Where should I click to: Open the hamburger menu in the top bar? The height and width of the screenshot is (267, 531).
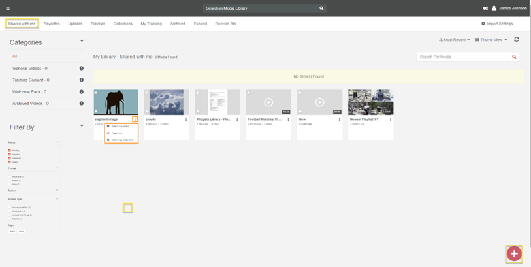(8, 8)
